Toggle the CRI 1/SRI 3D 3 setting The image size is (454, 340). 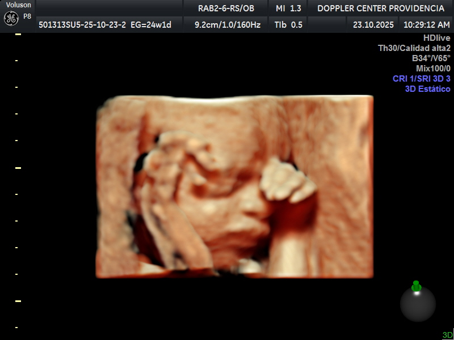tap(421, 79)
